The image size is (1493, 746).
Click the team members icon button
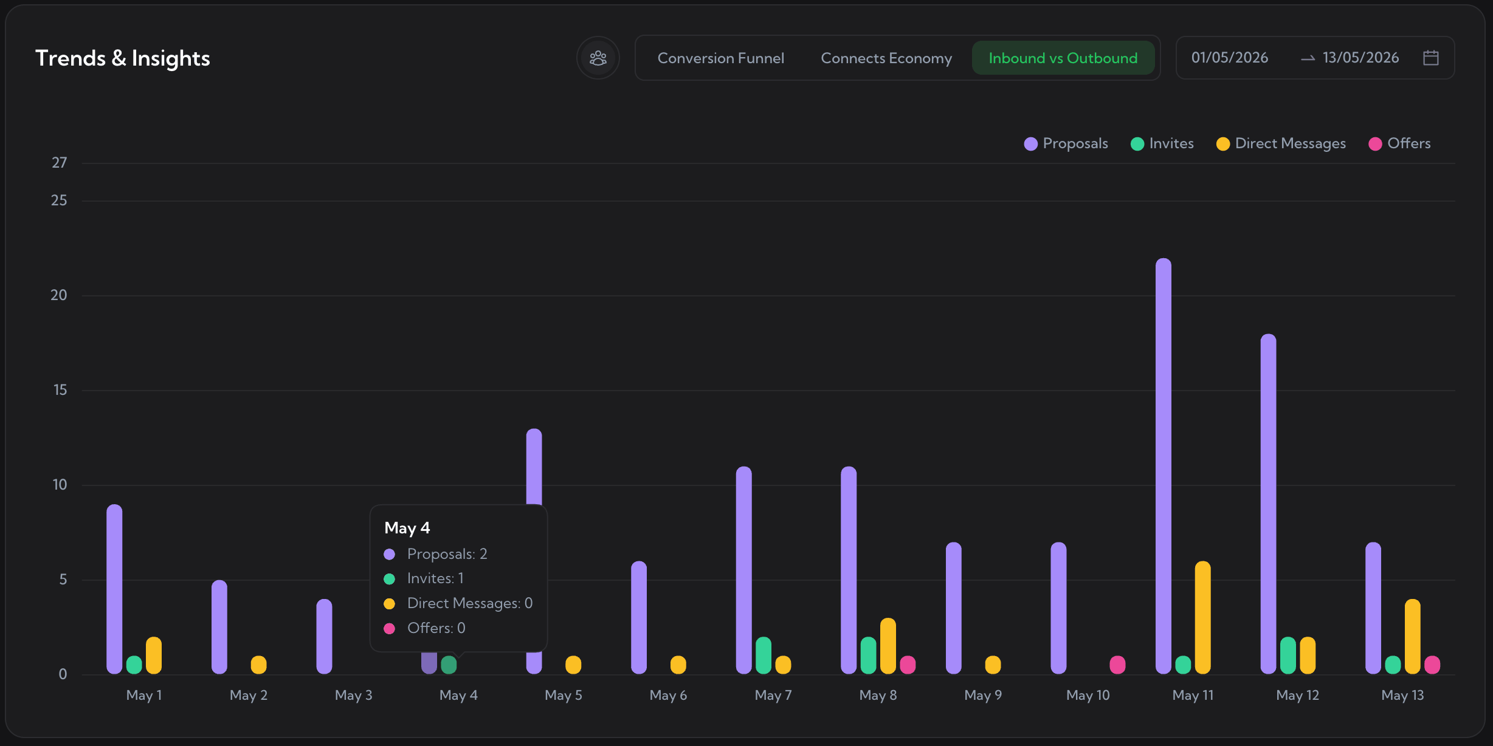click(x=598, y=58)
